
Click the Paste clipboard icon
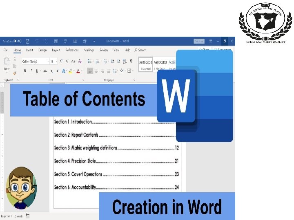[x=7, y=61]
